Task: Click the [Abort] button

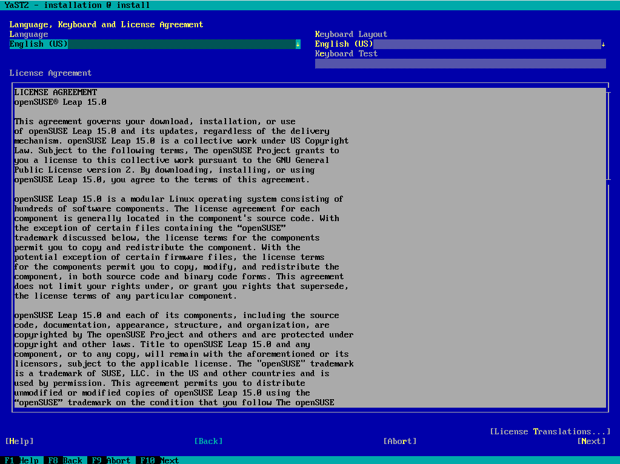Action: click(x=400, y=441)
